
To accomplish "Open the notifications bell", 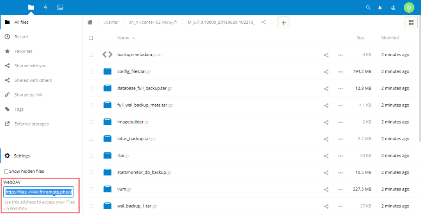I will click(380, 7).
